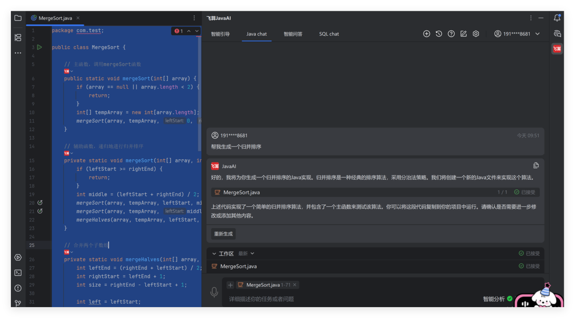The image size is (575, 318).
Task: Copy the JavaAI response
Action: 536,165
